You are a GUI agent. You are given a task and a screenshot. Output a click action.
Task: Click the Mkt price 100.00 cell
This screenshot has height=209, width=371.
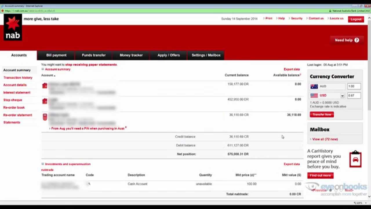coord(252,184)
